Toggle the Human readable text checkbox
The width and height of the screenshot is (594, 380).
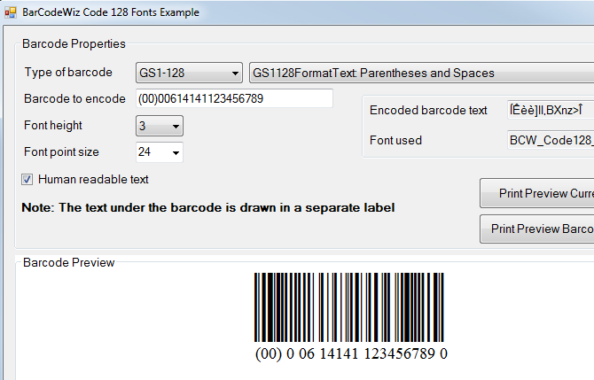point(27,180)
